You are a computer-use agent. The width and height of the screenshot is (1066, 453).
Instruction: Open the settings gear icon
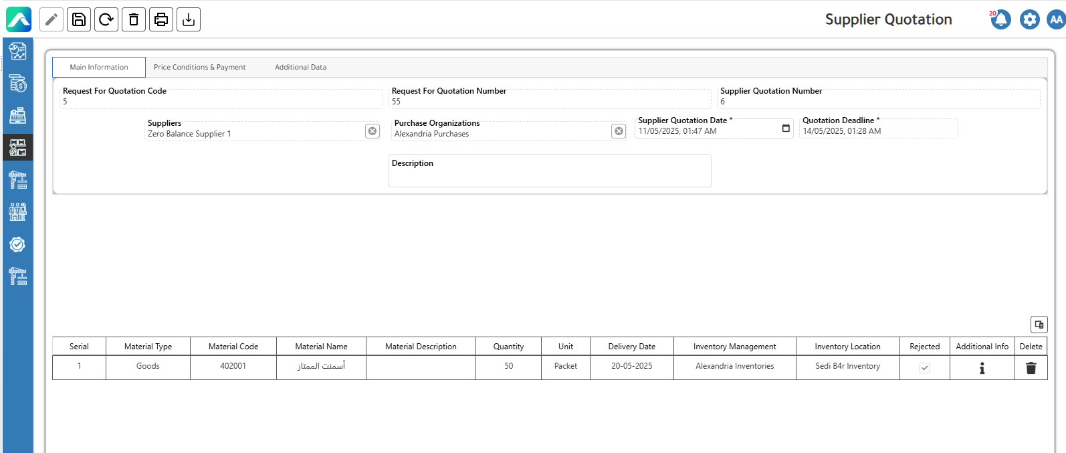(1029, 19)
